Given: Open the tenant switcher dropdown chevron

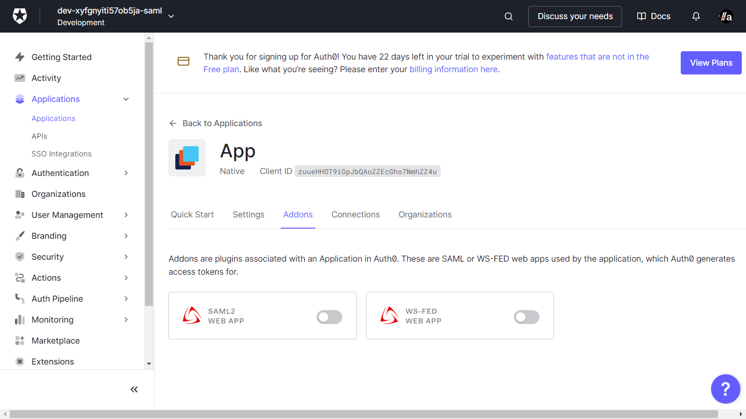Looking at the screenshot, I should (171, 16).
